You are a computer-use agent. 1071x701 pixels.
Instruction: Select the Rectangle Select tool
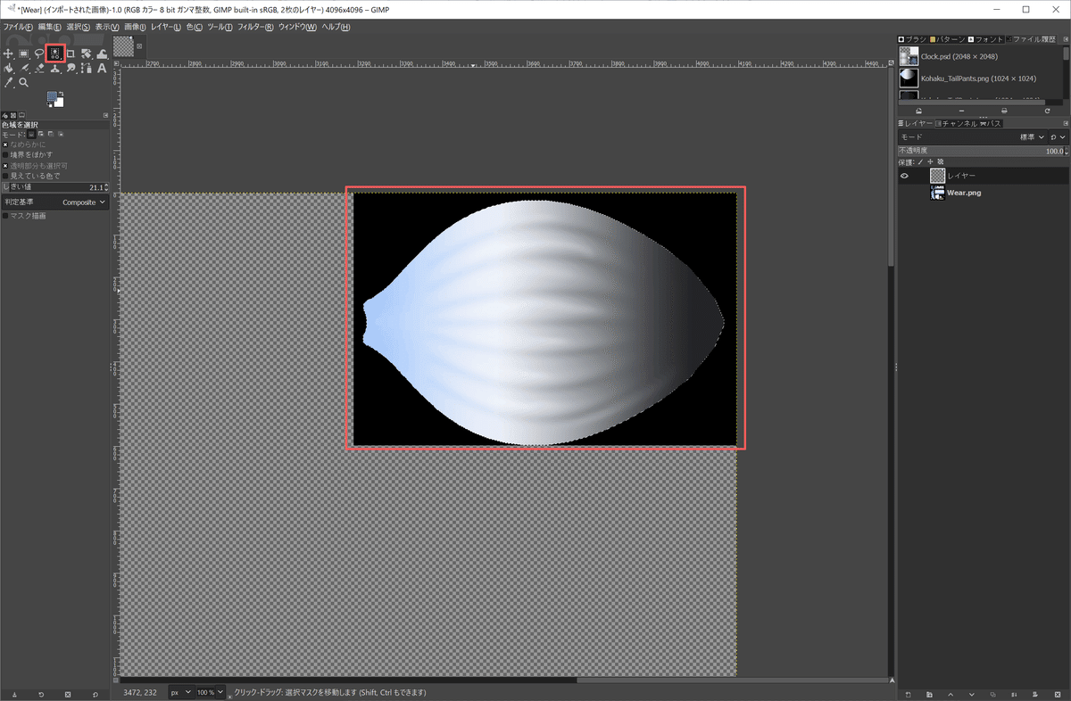click(x=24, y=54)
